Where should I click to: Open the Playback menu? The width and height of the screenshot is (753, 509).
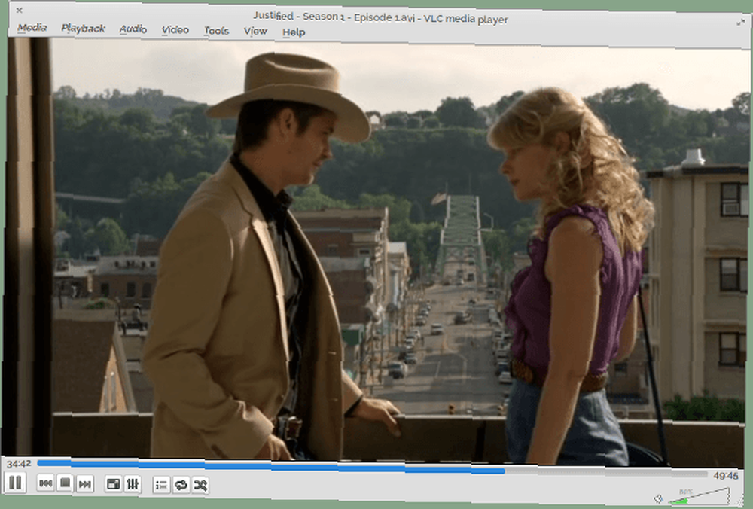tap(83, 29)
